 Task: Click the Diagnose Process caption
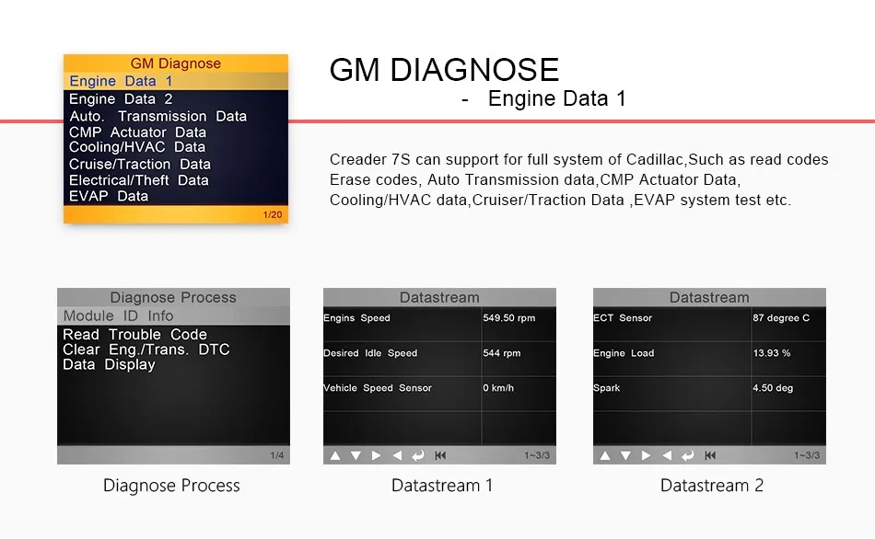pos(171,486)
